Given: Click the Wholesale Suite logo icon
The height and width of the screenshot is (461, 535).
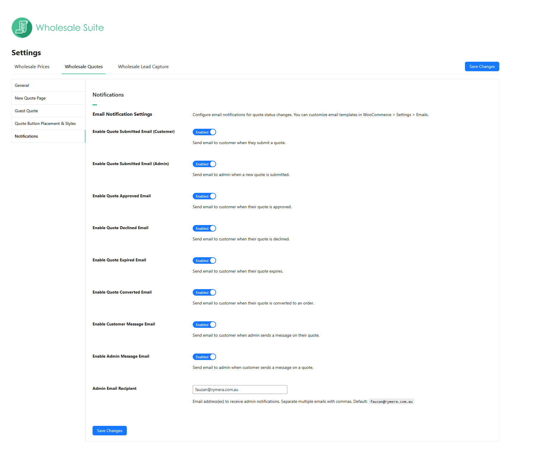Looking at the screenshot, I should (22, 28).
